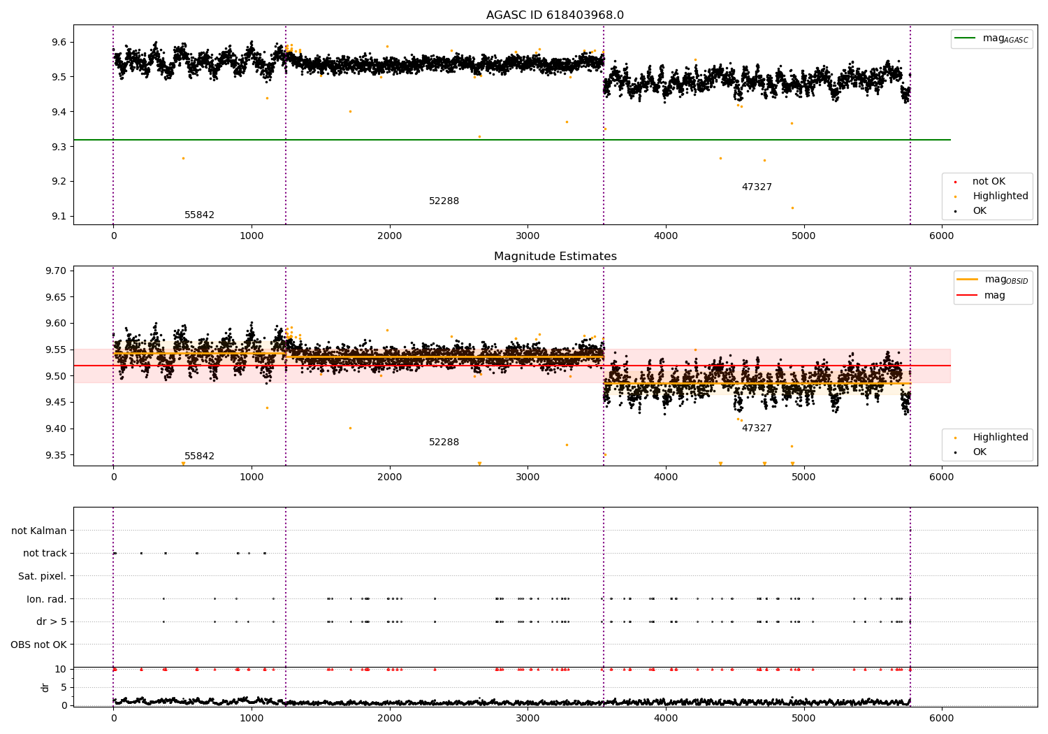The height and width of the screenshot is (734, 1048).
Task: Click the lowest orange outlier point near 9.12 in the top plot
Action: (x=792, y=208)
